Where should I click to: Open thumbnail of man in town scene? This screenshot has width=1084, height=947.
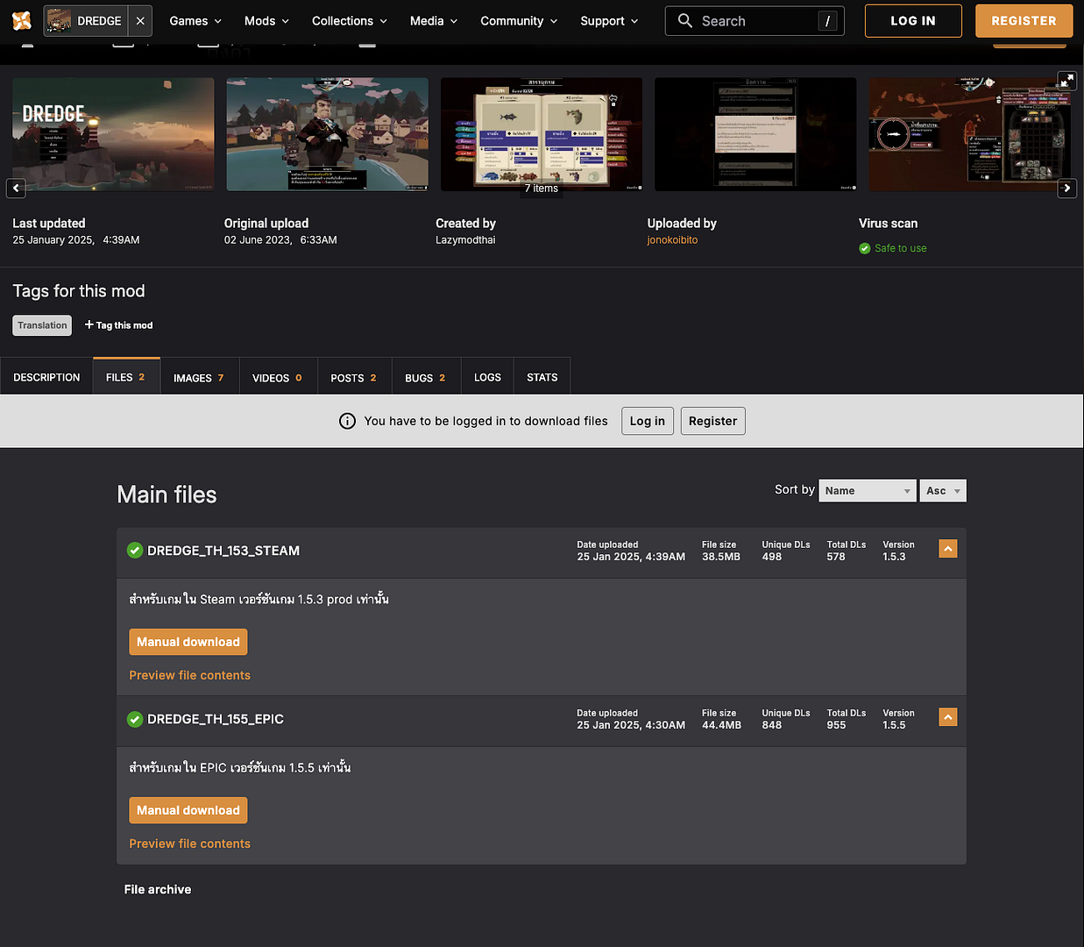[327, 134]
